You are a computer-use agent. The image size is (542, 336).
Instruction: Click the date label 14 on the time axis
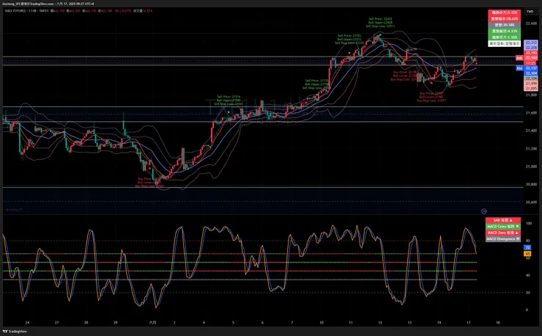439,323
